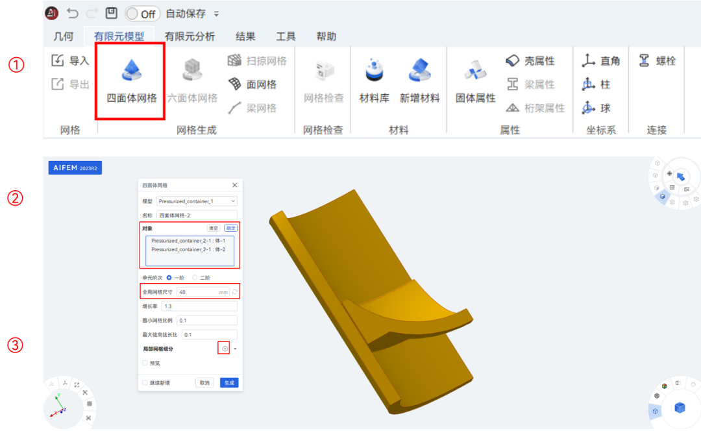
Task: Expand the 局部网格细分 dropdown arrow
Action: 236,349
